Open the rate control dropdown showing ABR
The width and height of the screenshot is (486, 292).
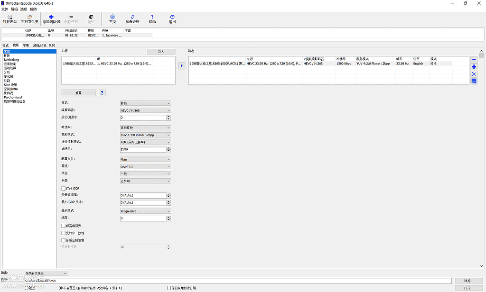coord(145,142)
